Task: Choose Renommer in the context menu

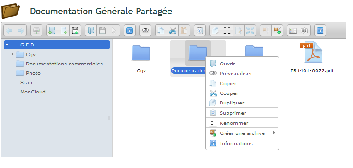Action: [x=242, y=123]
